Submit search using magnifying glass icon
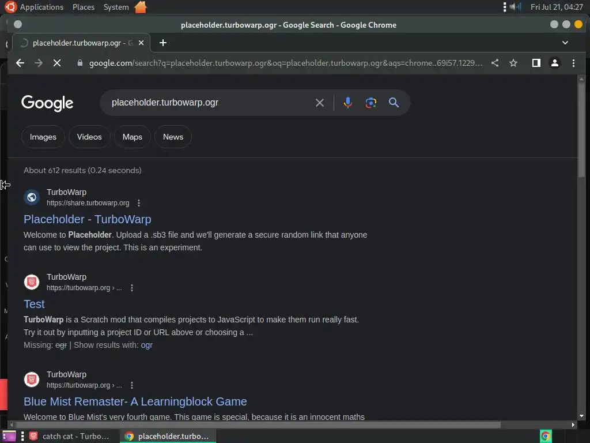 click(x=394, y=103)
